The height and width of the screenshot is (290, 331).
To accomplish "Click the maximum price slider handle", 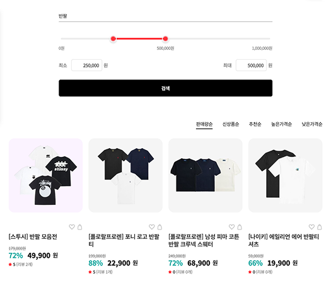I will pos(165,38).
